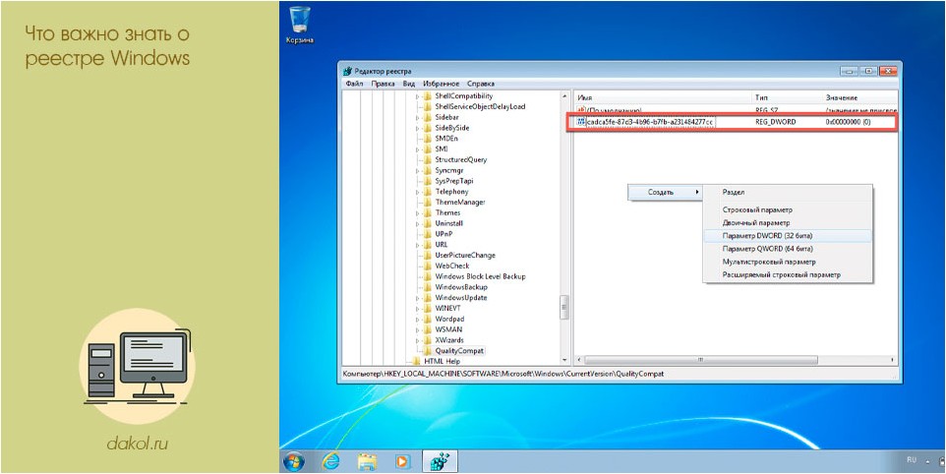Image resolution: width=946 pixels, height=474 pixels.
Task: Select ShellServiceObjectDelayLoad key
Action: coord(480,107)
